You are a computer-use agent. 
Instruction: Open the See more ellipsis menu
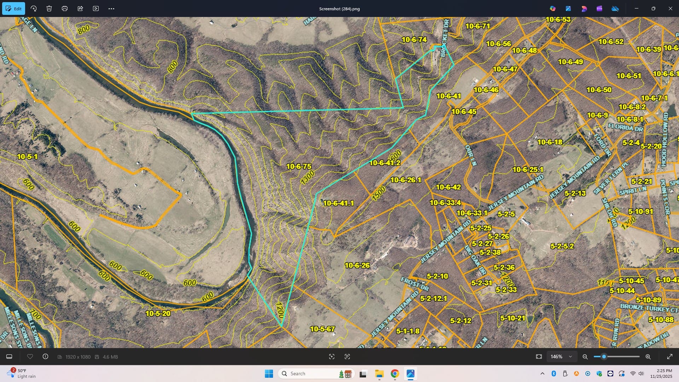111,8
